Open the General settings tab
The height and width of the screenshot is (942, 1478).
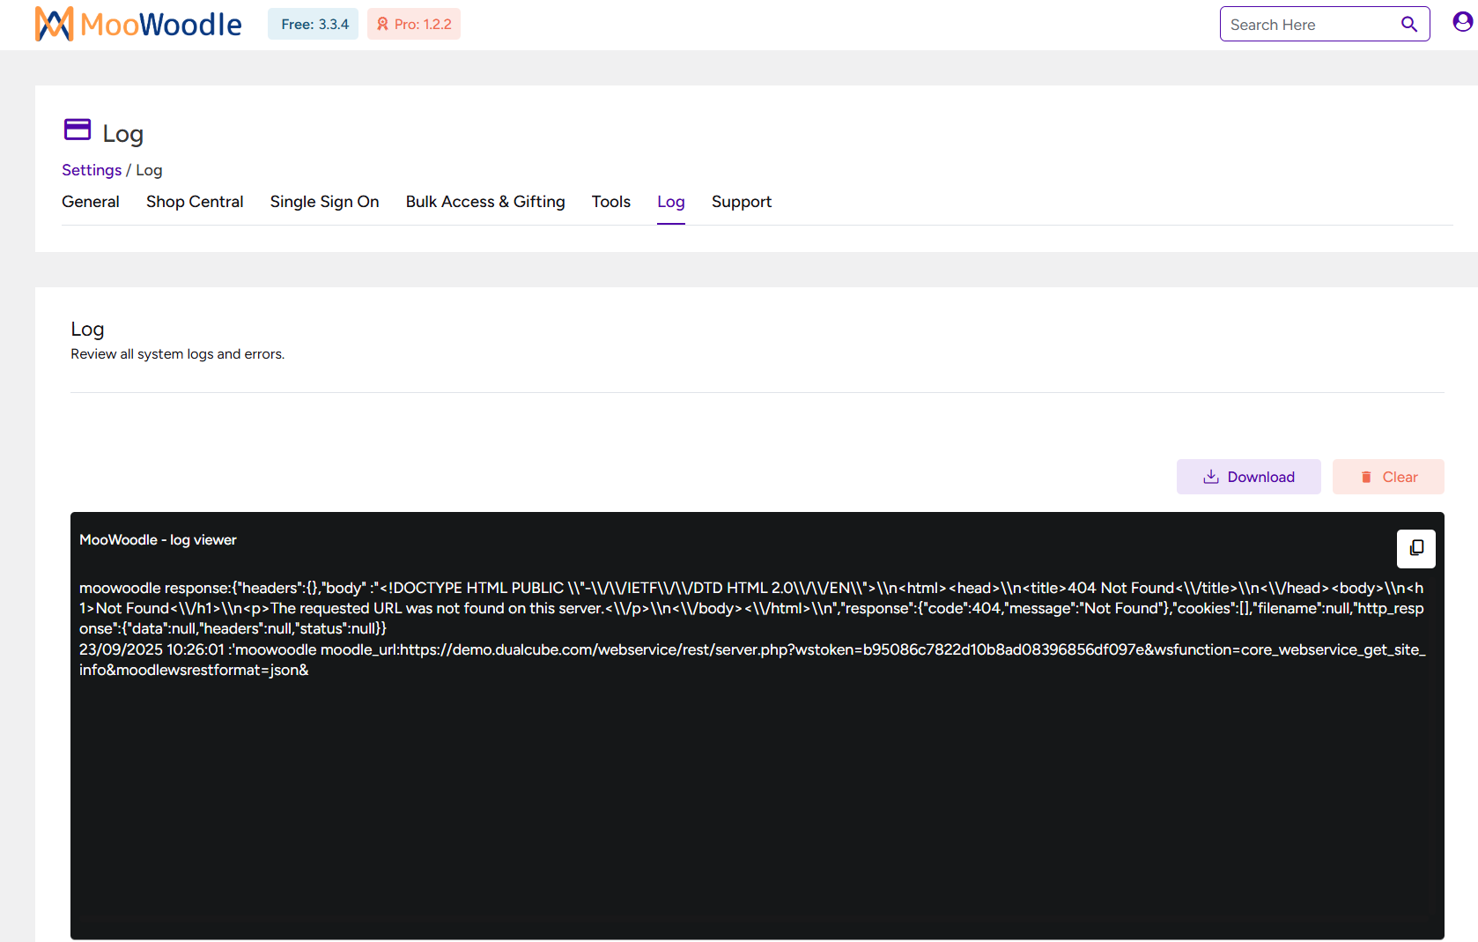click(90, 202)
